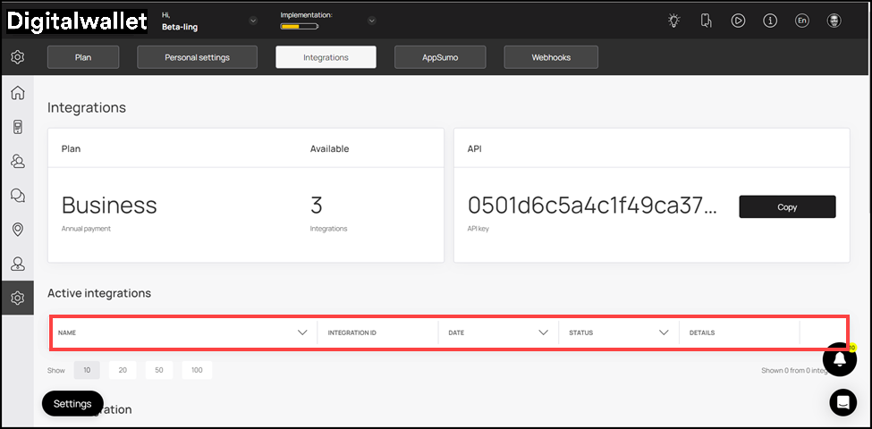
Task: Expand the STATUS column filter
Action: pos(664,332)
